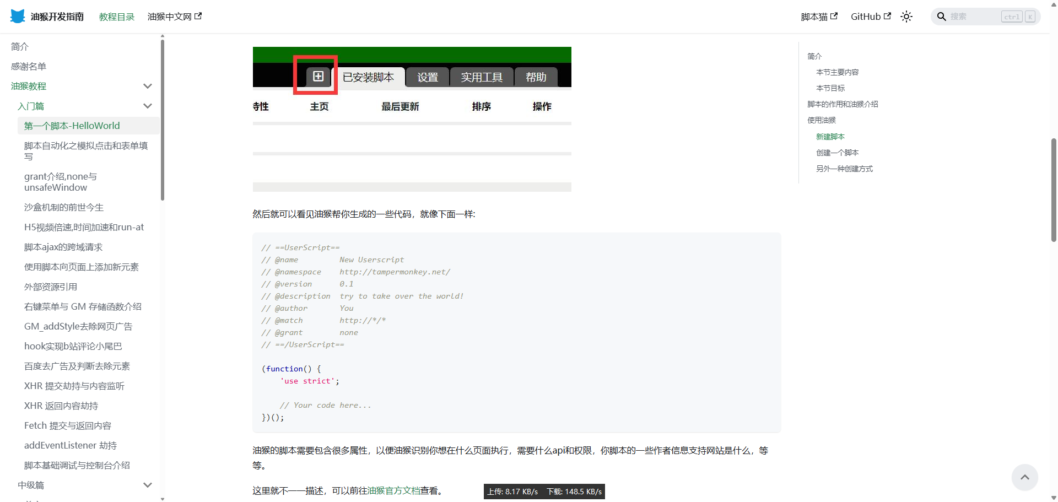1058x502 pixels.
Task: Select 教程目录 in the top navigation
Action: (116, 17)
